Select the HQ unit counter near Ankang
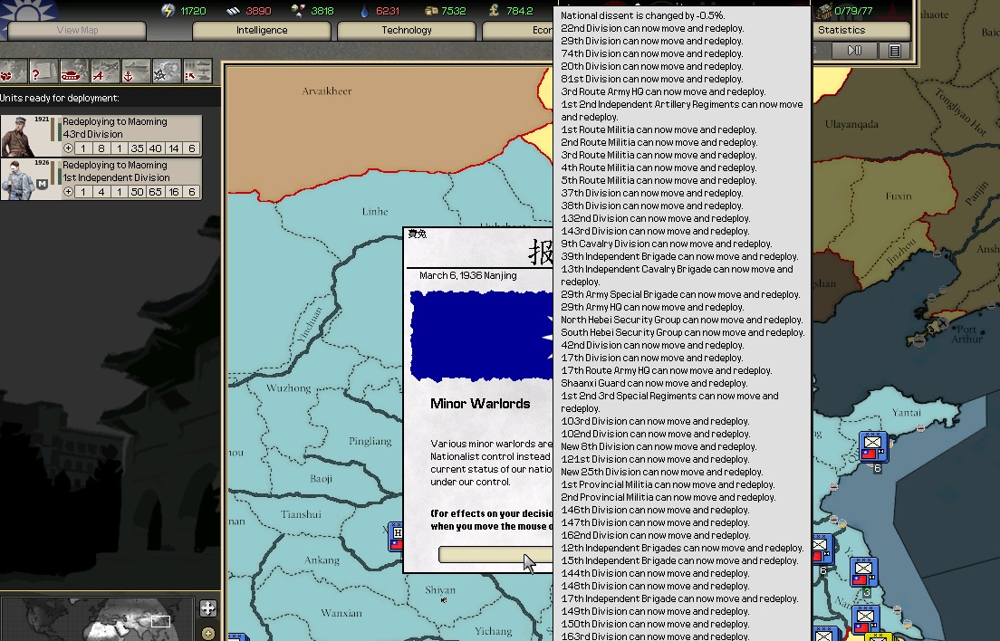The width and height of the screenshot is (1000, 641). click(x=396, y=537)
